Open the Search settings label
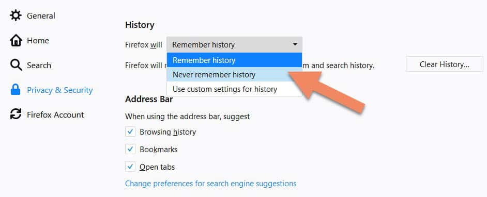Viewport: 487px width, 197px height. [x=39, y=65]
